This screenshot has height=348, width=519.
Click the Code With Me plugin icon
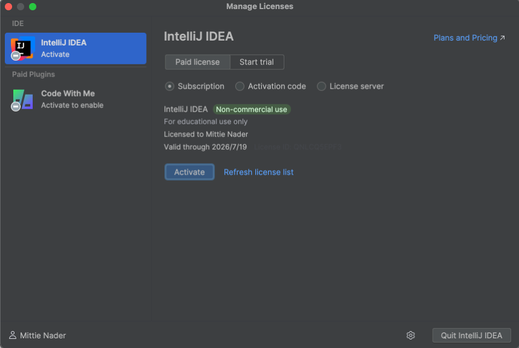(22, 99)
